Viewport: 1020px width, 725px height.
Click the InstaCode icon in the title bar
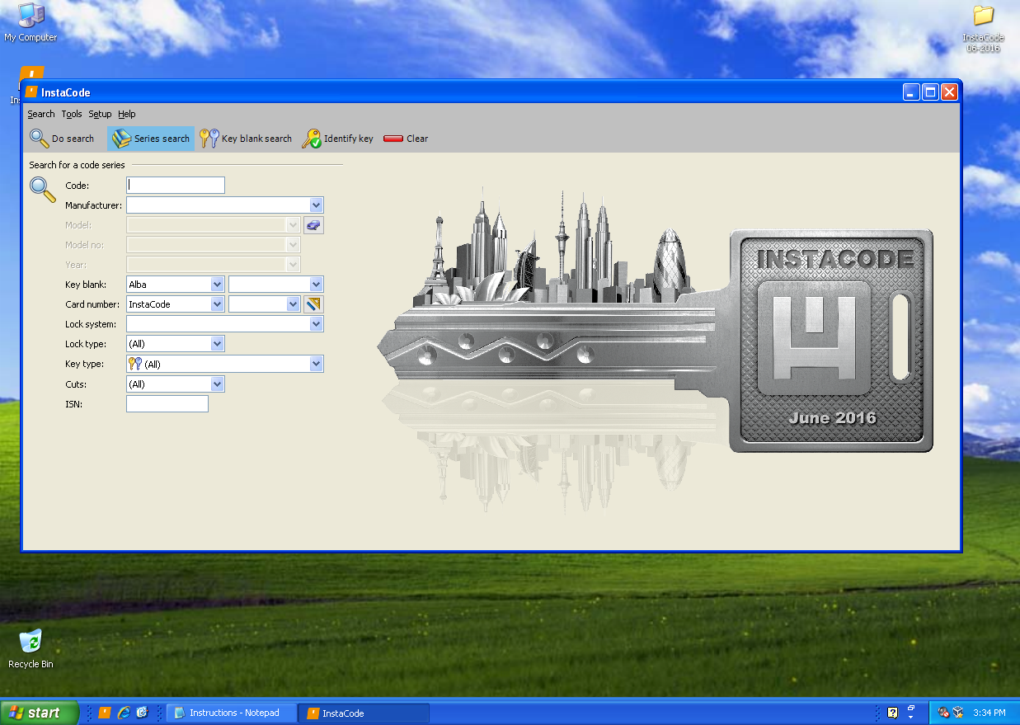[x=31, y=92]
